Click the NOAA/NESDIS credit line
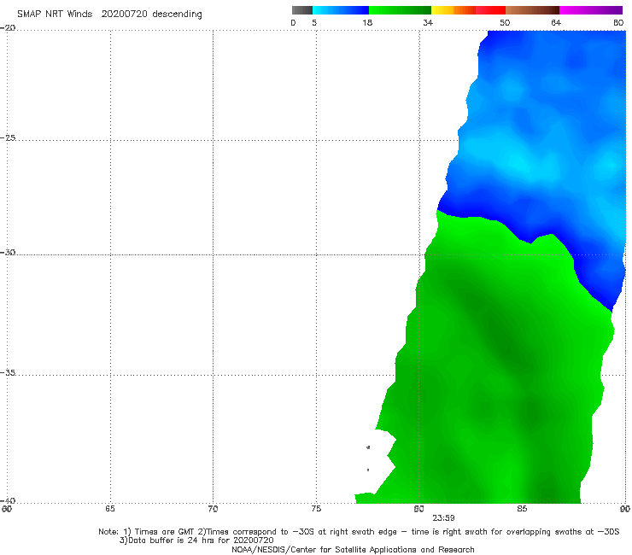The width and height of the screenshot is (632, 555). click(353, 550)
